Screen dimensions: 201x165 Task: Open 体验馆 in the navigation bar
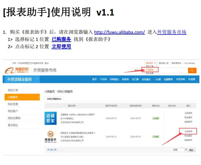[125, 79]
